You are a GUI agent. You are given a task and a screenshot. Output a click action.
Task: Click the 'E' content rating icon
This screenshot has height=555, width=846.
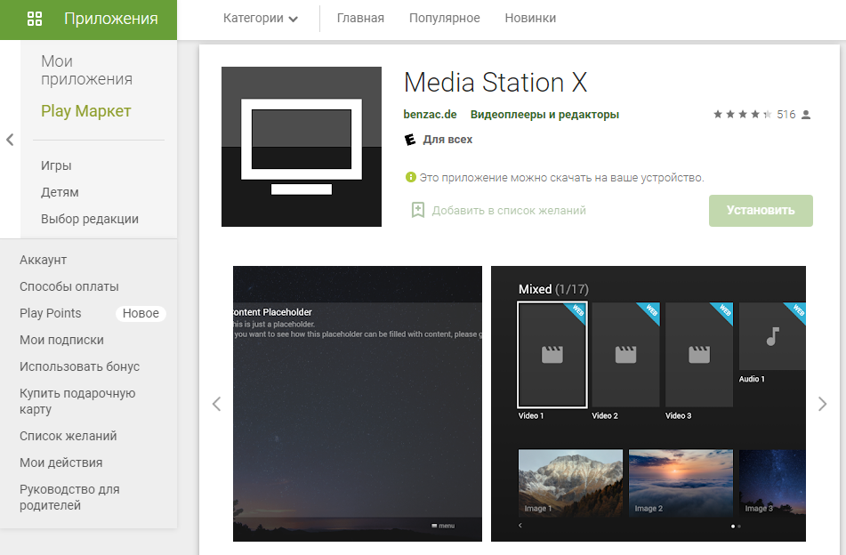click(x=410, y=140)
